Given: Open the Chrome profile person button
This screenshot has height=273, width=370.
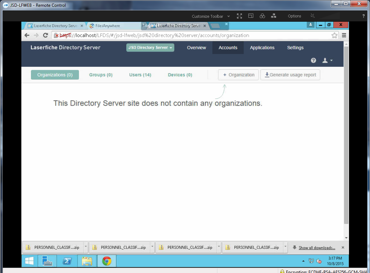Looking at the screenshot, I should pos(311,25).
